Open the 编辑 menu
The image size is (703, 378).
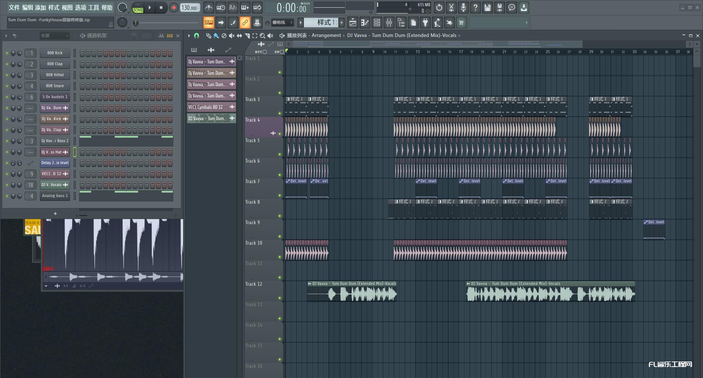coord(27,7)
